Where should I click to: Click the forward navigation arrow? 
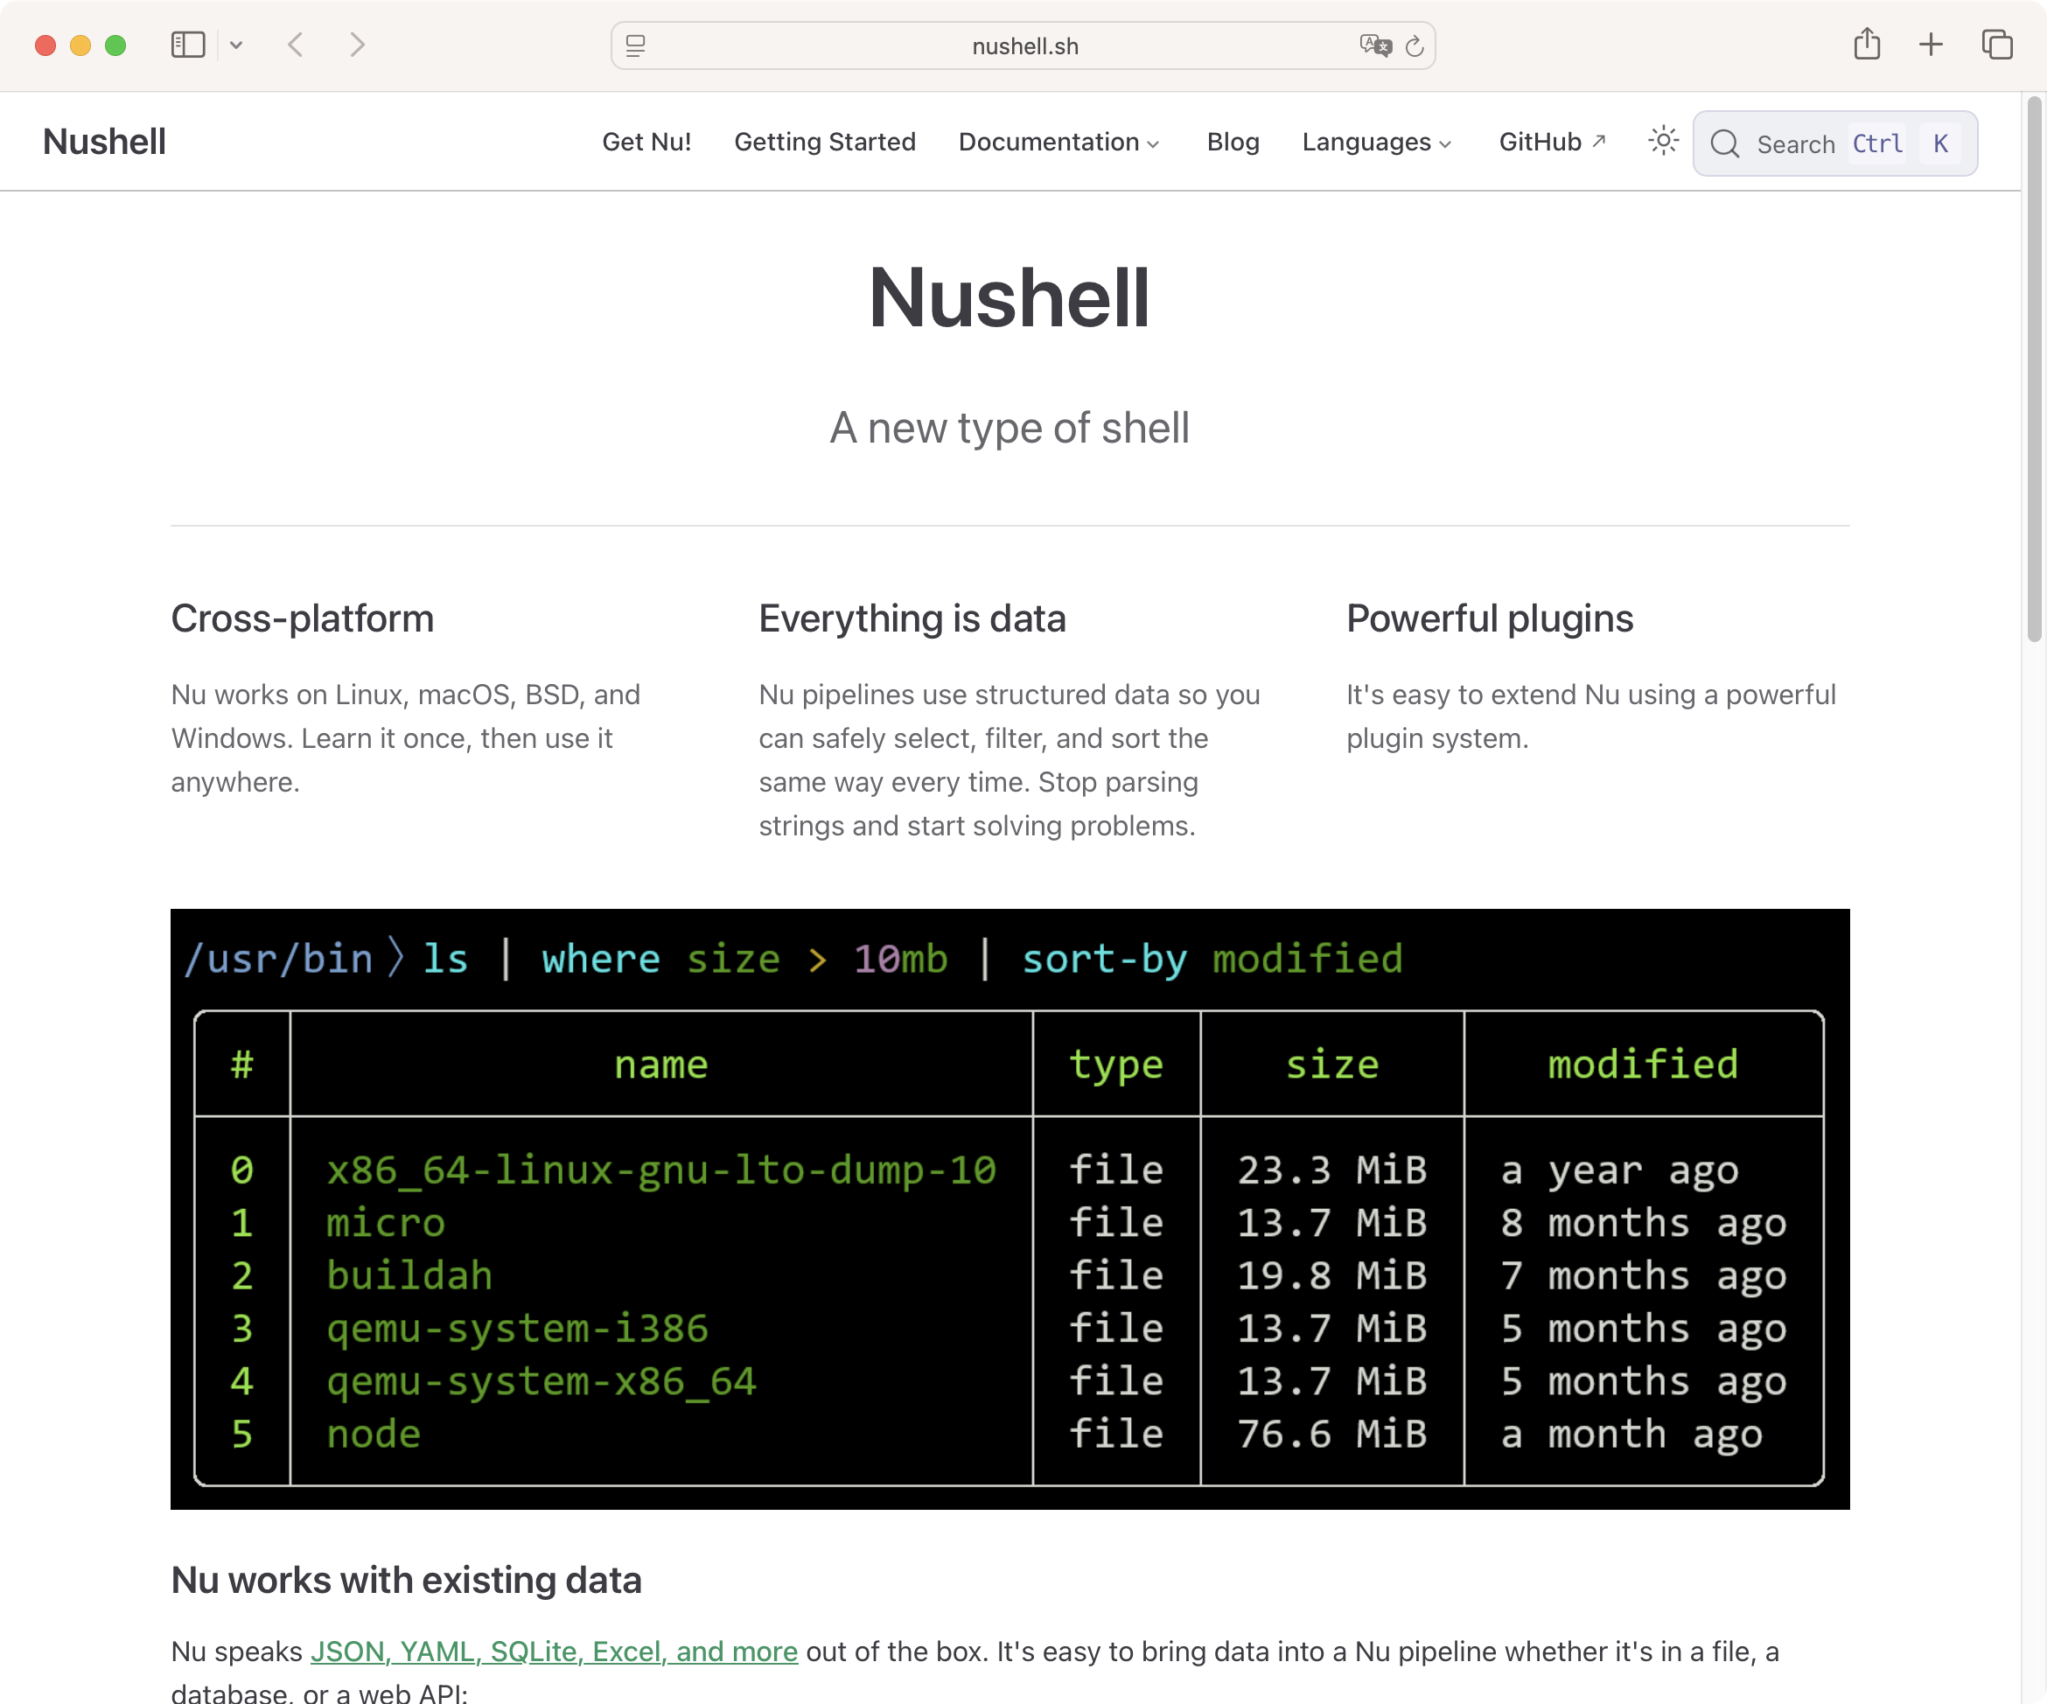tap(357, 45)
